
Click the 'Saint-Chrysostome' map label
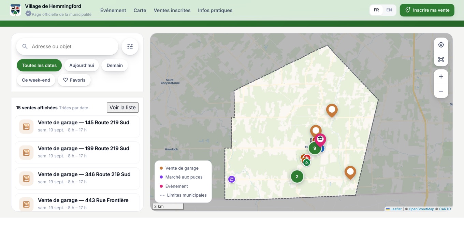click(170, 81)
